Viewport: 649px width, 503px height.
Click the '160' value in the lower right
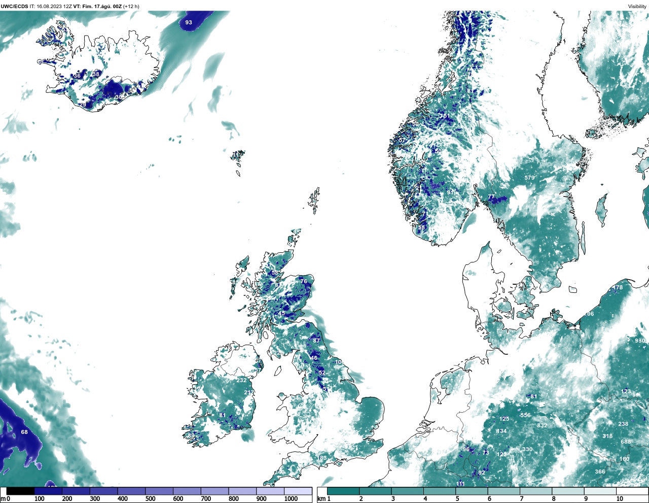coord(624,459)
